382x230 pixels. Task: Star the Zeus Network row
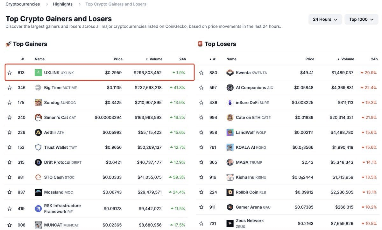pyautogui.click(x=201, y=224)
